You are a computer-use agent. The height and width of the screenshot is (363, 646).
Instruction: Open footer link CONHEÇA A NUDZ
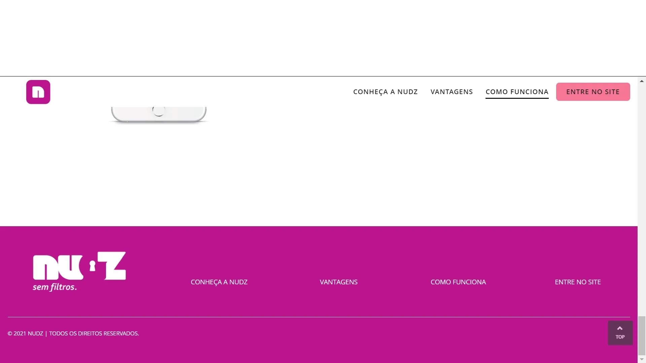(x=219, y=282)
